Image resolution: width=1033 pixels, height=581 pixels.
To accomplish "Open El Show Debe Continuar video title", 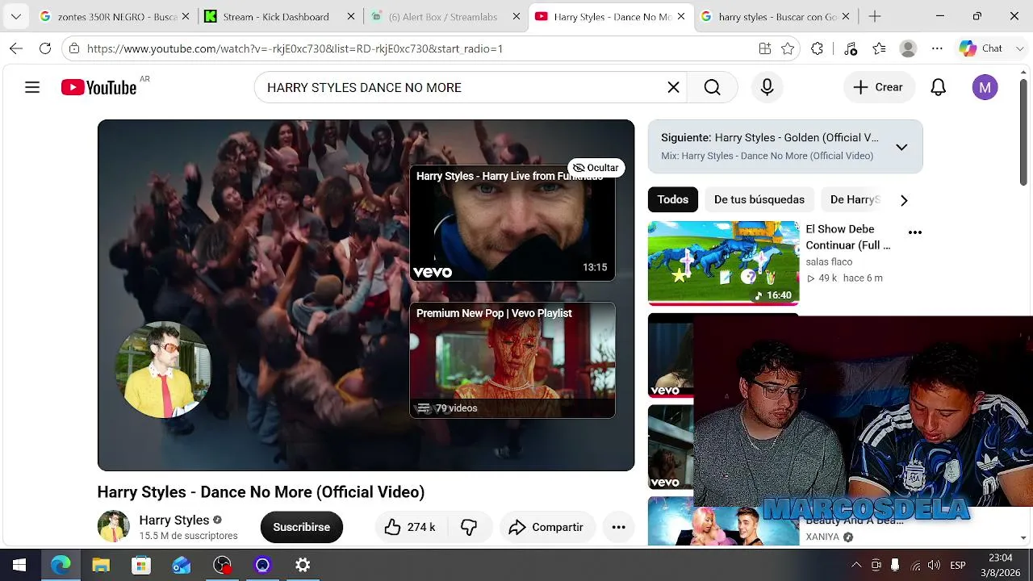I will 848,237.
